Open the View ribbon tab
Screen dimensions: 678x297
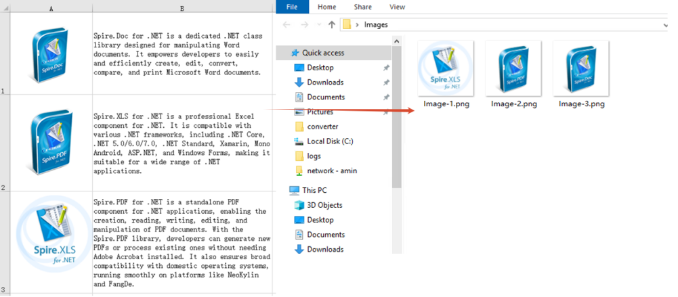point(397,7)
